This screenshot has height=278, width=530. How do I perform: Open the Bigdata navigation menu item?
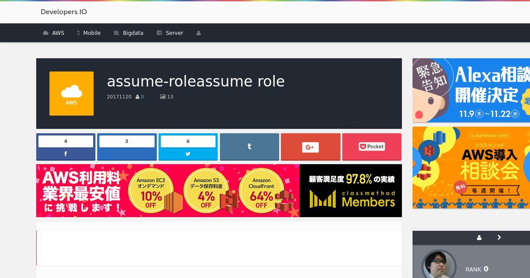129,33
